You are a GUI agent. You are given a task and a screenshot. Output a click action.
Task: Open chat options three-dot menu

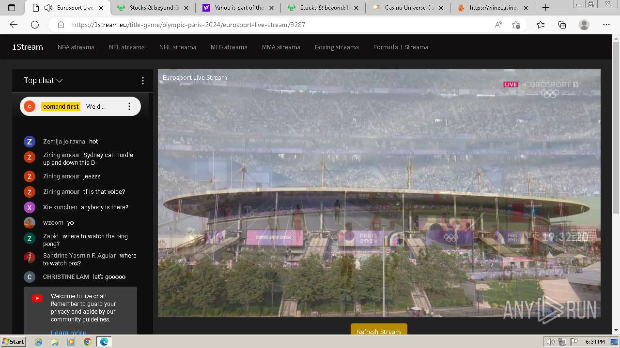(142, 81)
